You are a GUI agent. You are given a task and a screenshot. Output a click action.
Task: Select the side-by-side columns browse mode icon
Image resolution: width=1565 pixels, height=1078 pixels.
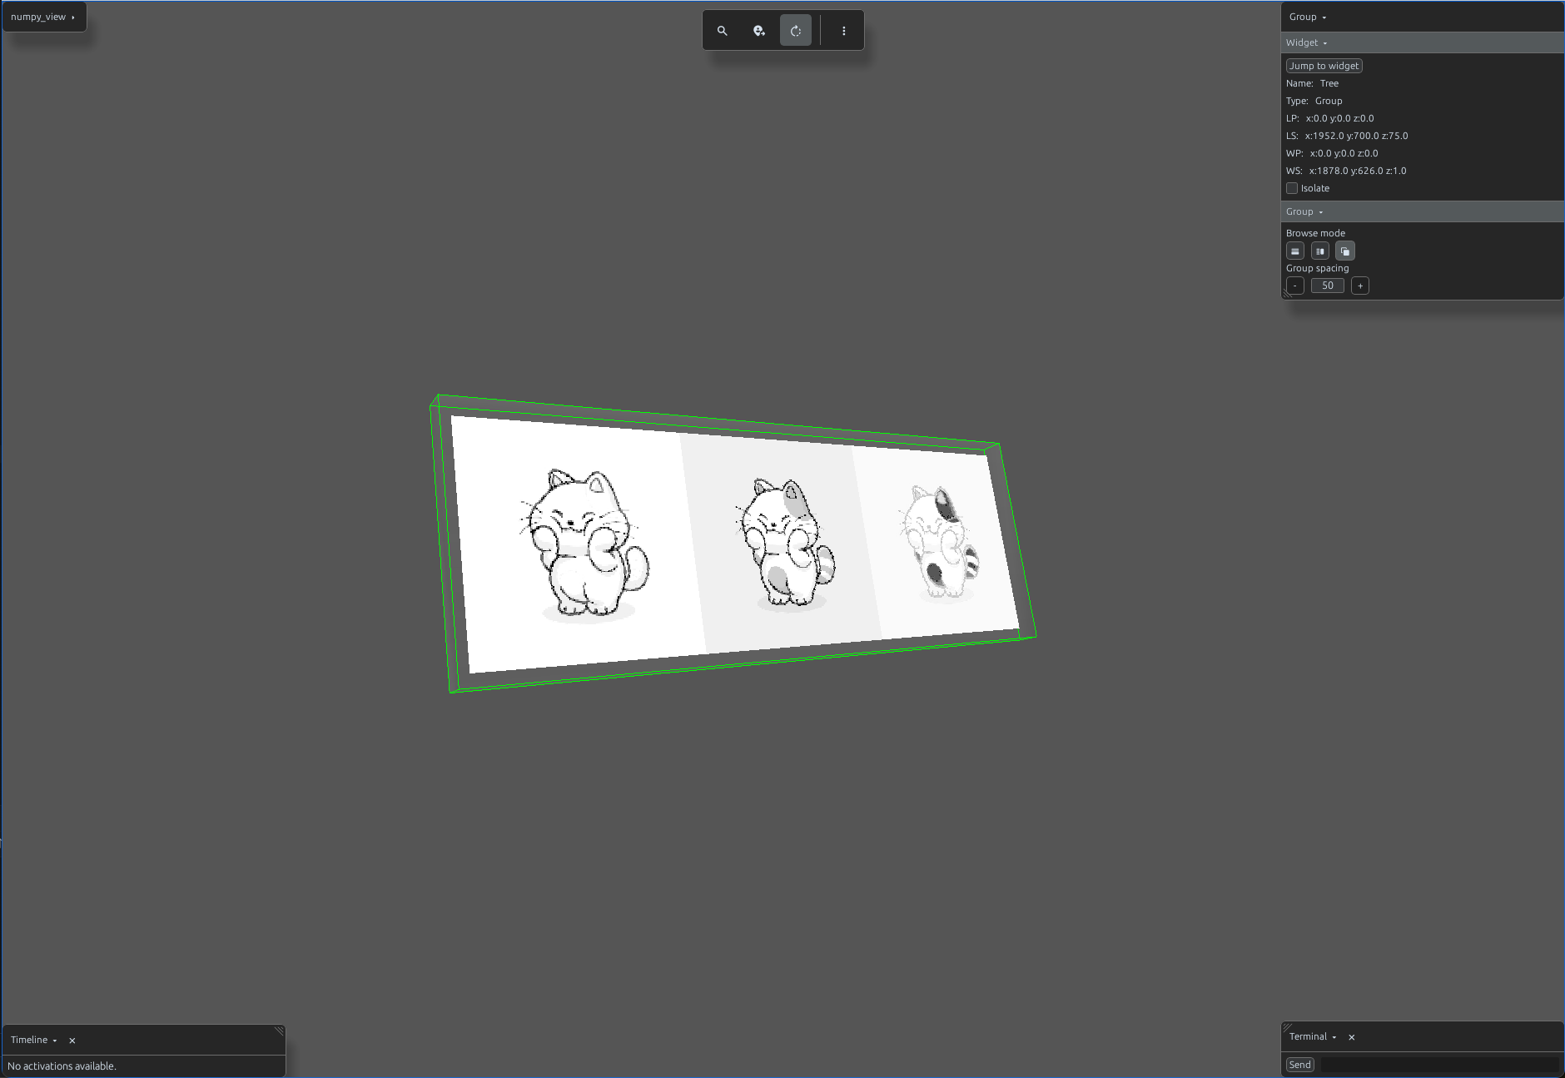[1320, 251]
